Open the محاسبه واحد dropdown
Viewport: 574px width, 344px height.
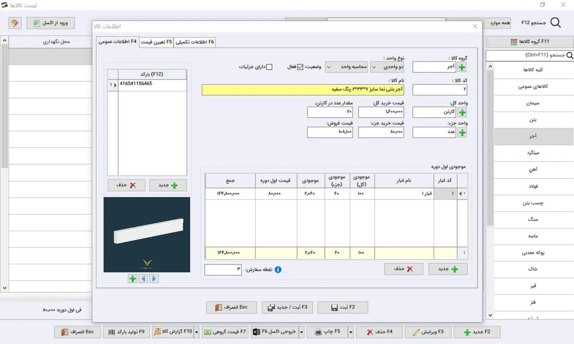pyautogui.click(x=346, y=67)
